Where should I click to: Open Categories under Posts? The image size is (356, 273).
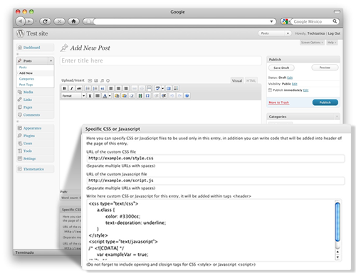(26, 79)
